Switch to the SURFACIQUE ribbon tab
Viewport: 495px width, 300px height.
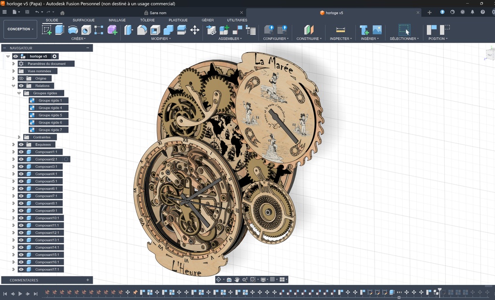point(84,20)
